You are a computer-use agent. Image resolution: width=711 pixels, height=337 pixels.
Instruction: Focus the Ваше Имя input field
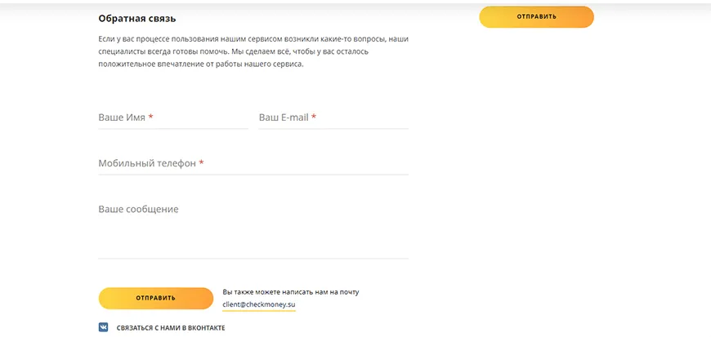172,118
